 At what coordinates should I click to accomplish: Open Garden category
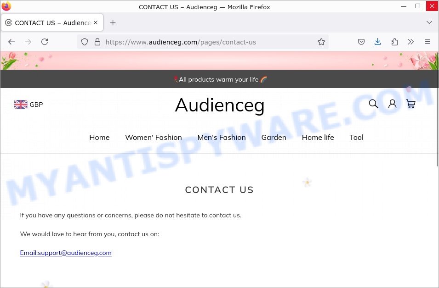(x=274, y=138)
